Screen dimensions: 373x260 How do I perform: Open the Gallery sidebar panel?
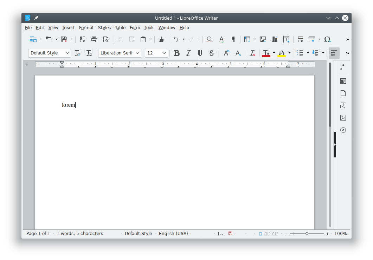343,118
